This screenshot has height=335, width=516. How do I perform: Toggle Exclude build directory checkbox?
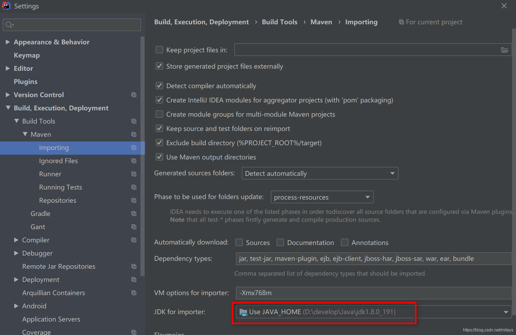(159, 143)
